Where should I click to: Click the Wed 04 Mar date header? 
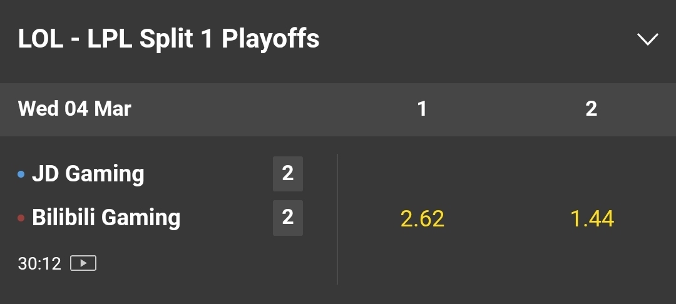74,108
